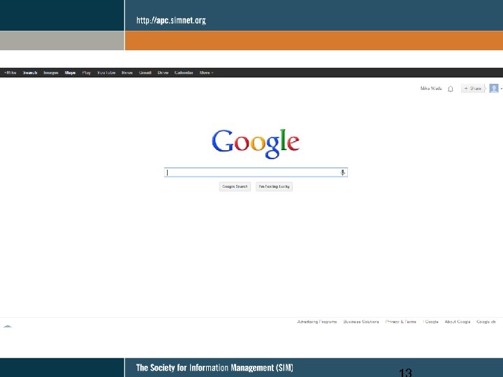Click the microphone voice search icon

(x=342, y=172)
